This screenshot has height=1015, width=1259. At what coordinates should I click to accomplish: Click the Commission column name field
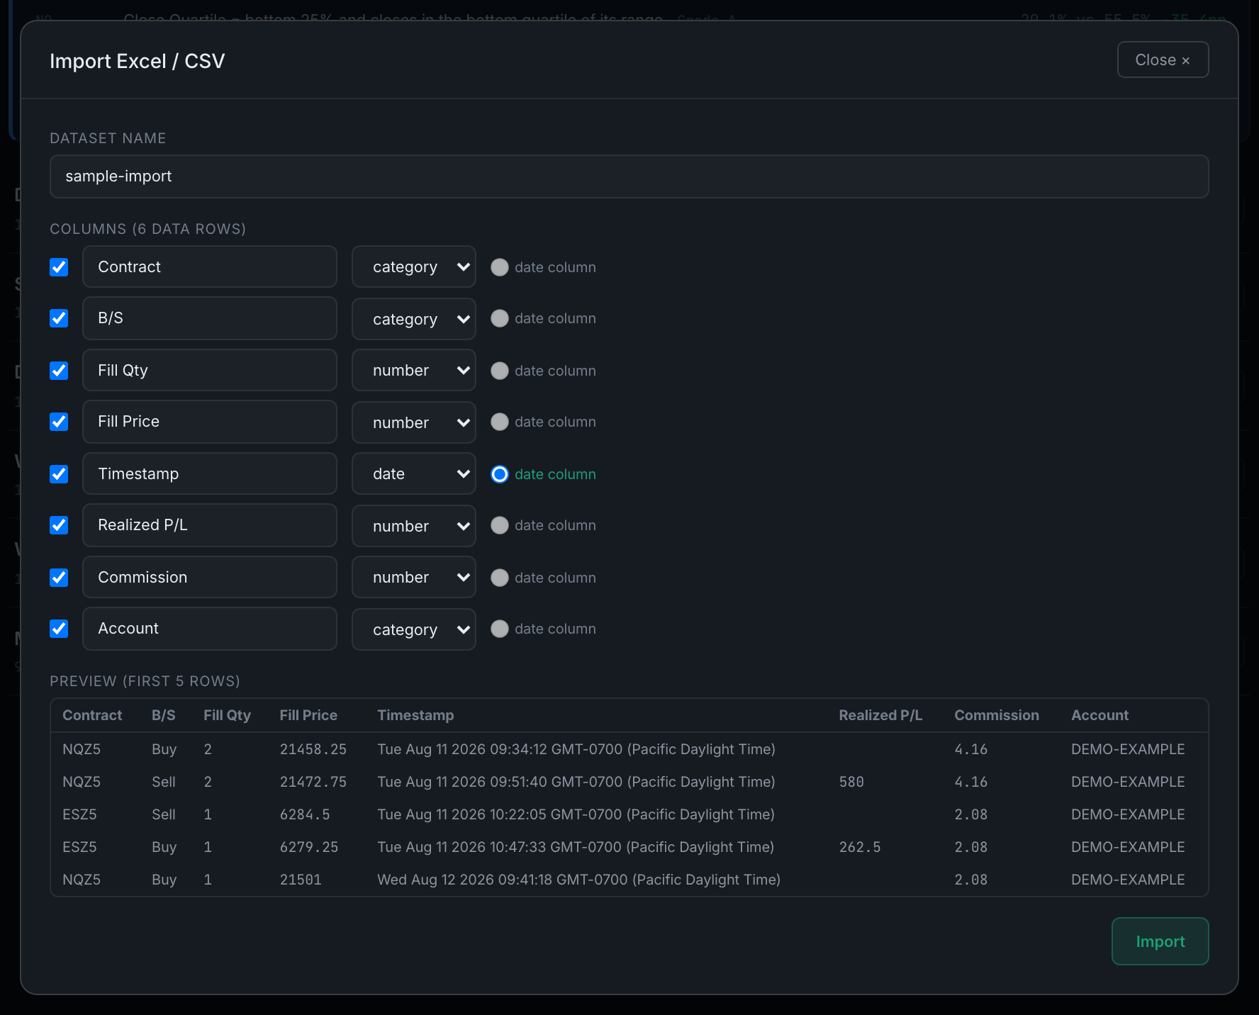coord(210,577)
